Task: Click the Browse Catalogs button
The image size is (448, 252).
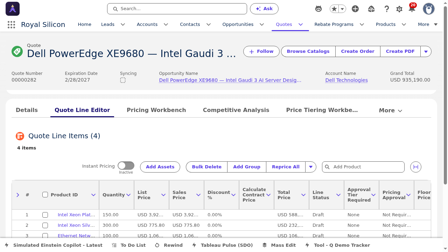Action: coord(308,51)
